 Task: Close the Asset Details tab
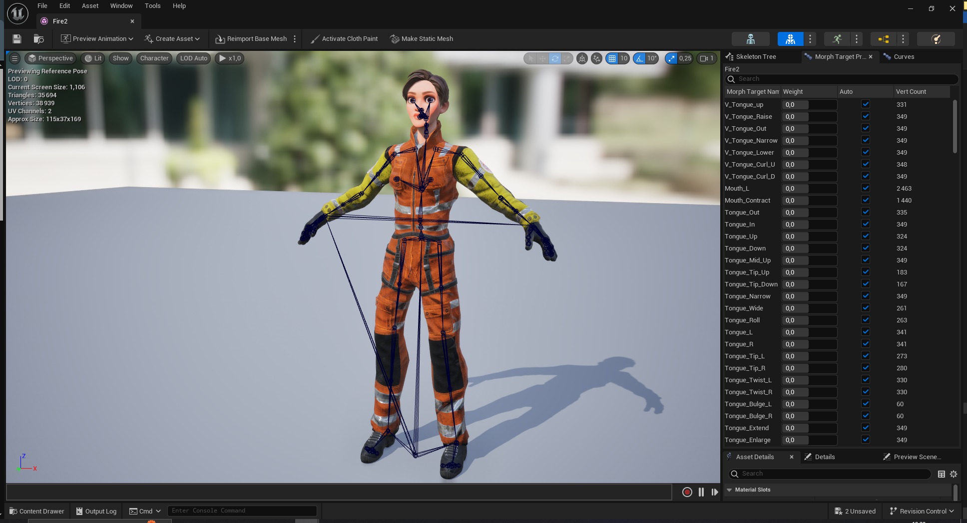pyautogui.click(x=792, y=457)
